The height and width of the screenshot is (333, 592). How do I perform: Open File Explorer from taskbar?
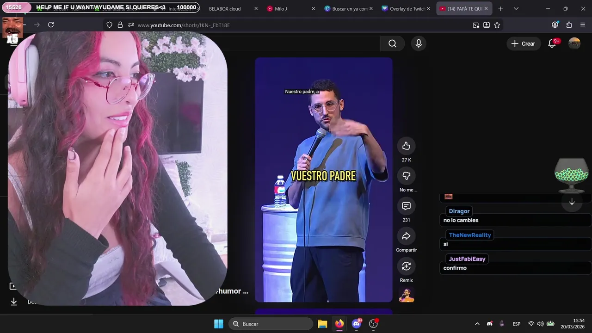pos(322,324)
